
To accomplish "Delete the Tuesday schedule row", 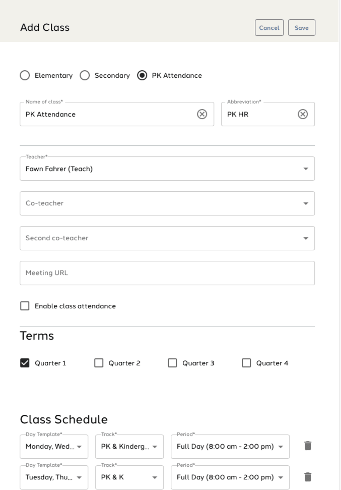I will 308,477.
